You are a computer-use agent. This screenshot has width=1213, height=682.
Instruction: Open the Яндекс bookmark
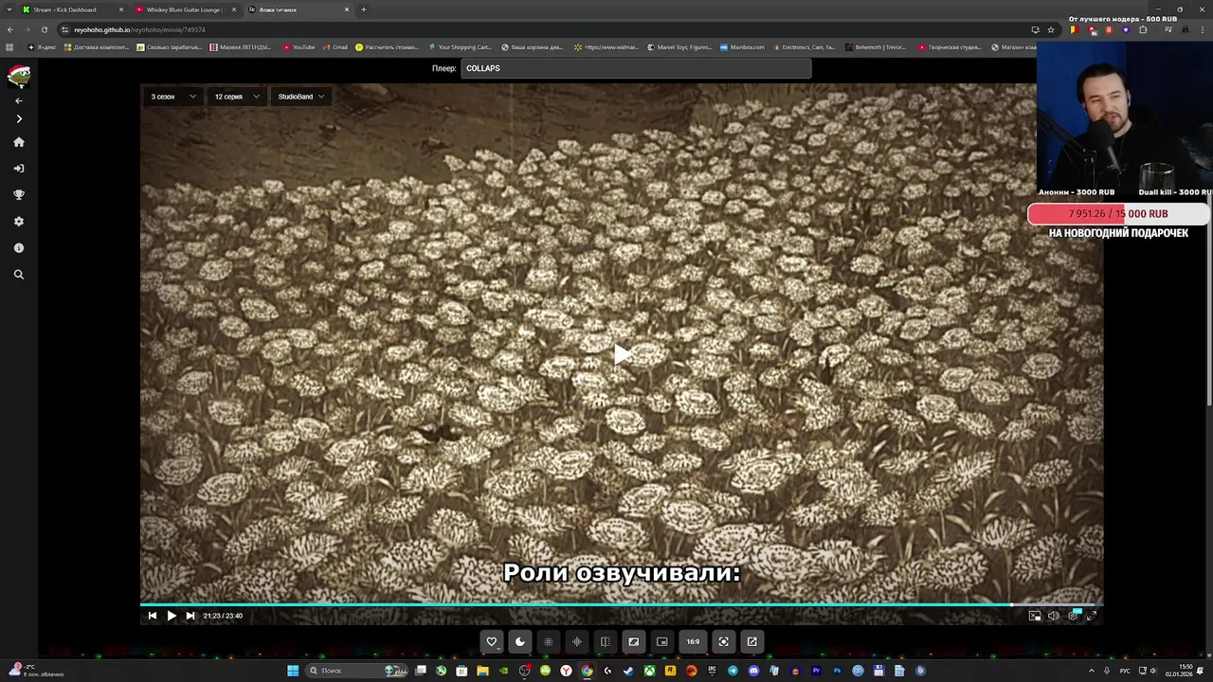tap(42, 47)
